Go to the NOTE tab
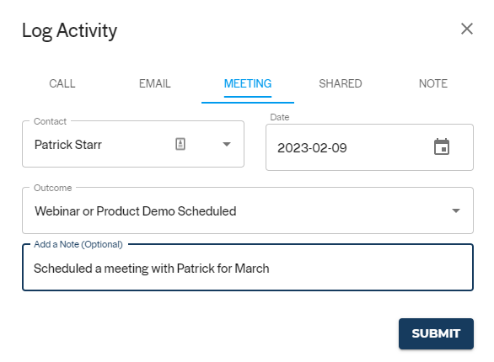This screenshot has width=494, height=362. (433, 83)
